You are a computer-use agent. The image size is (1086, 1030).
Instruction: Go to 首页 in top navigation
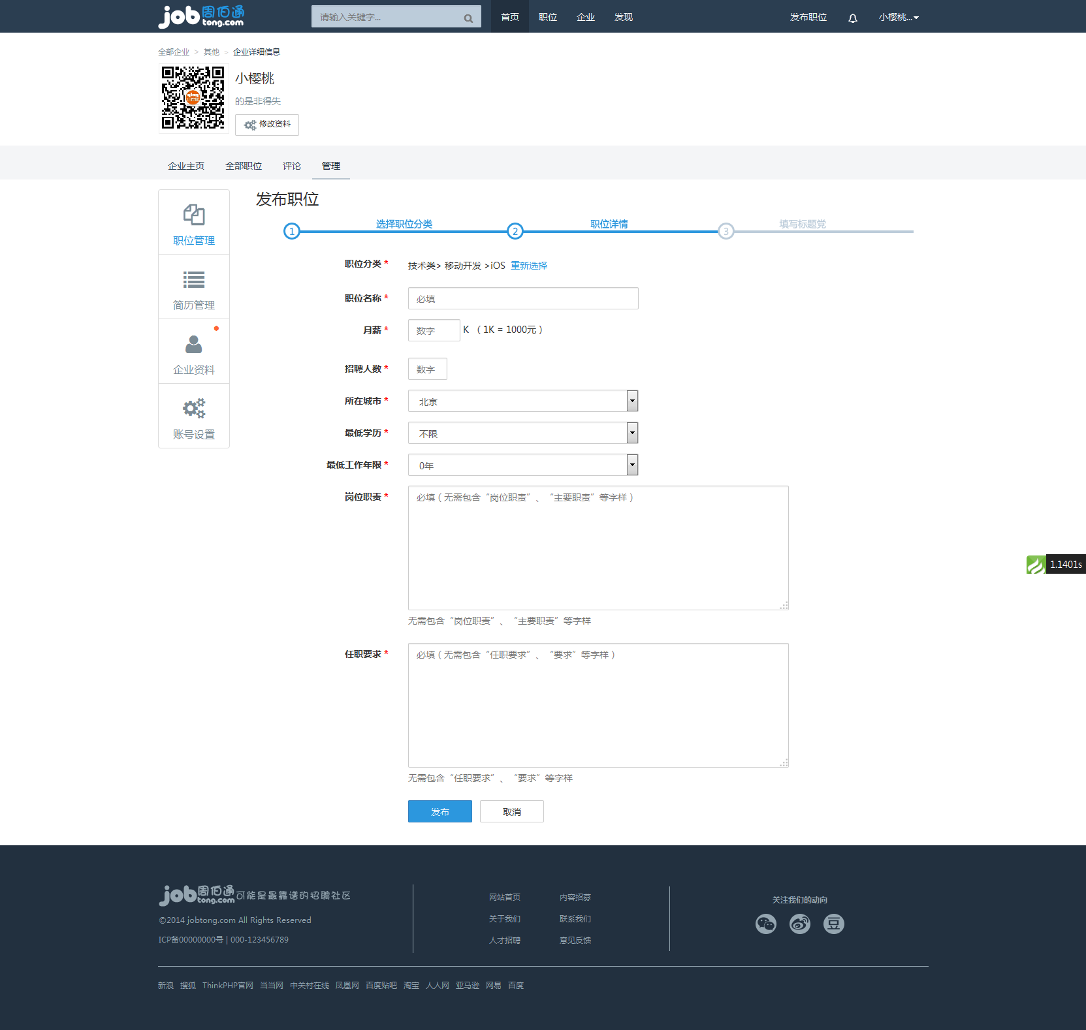click(510, 17)
